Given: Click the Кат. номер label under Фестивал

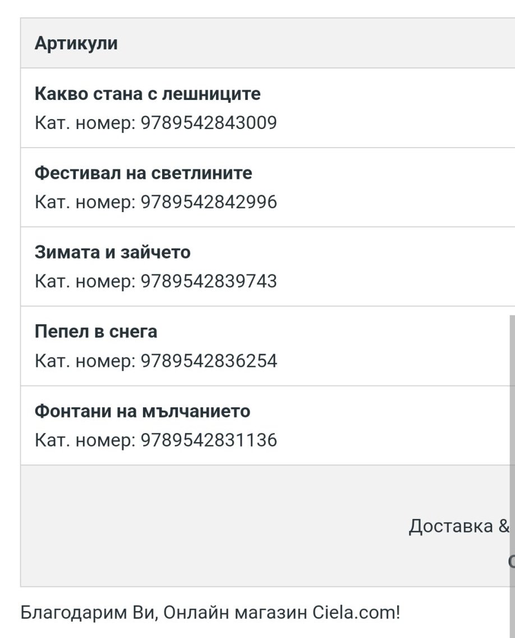Looking at the screenshot, I should [85, 202].
